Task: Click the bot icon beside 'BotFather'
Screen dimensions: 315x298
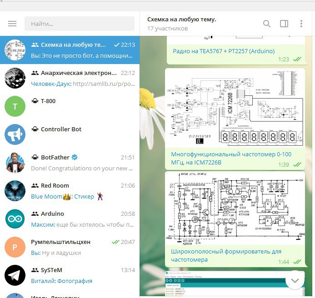Action: (35, 157)
